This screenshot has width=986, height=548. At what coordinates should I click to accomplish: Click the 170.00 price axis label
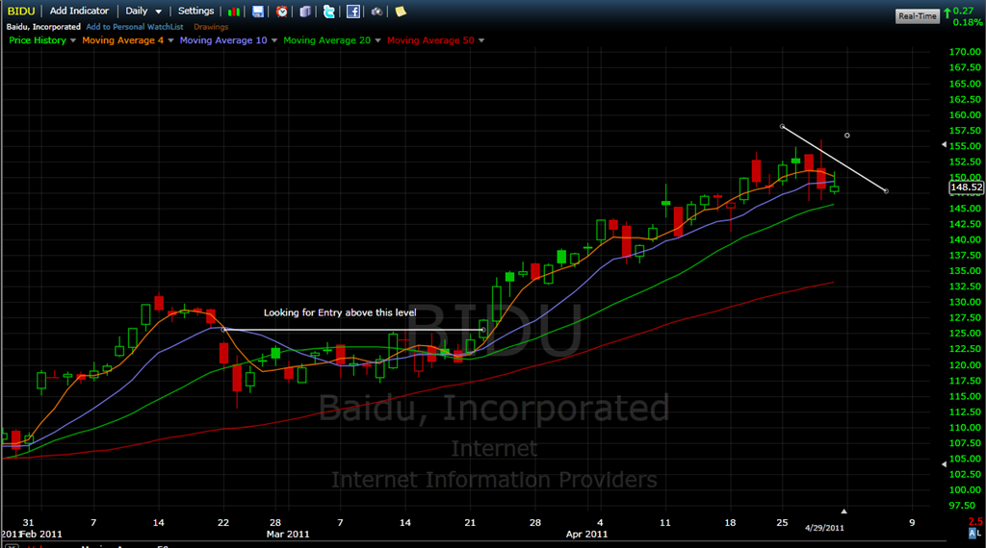[965, 52]
